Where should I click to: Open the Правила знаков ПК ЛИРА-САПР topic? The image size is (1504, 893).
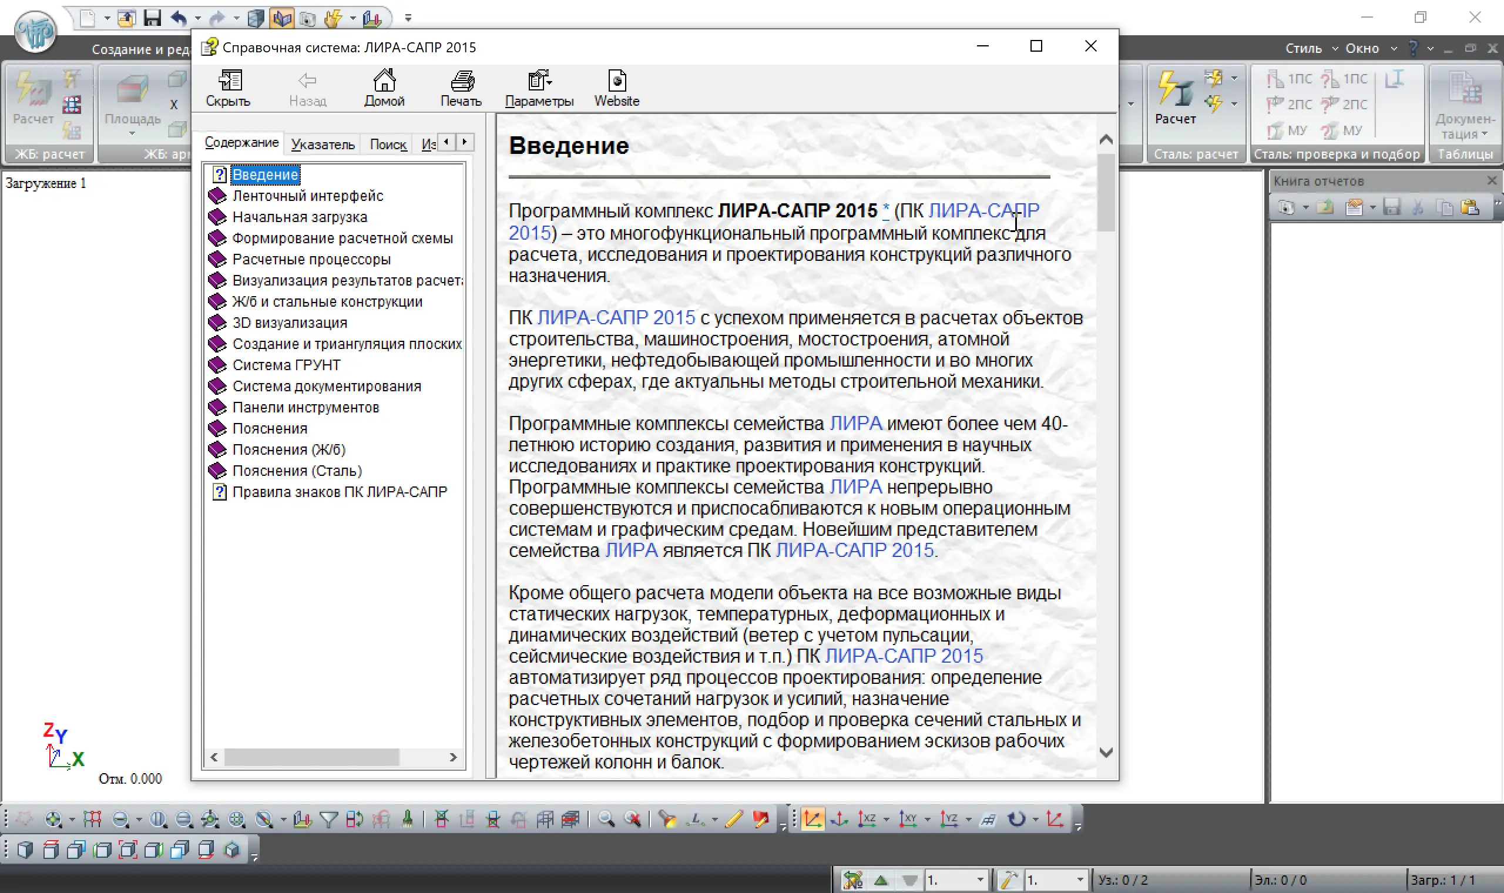pyautogui.click(x=340, y=492)
